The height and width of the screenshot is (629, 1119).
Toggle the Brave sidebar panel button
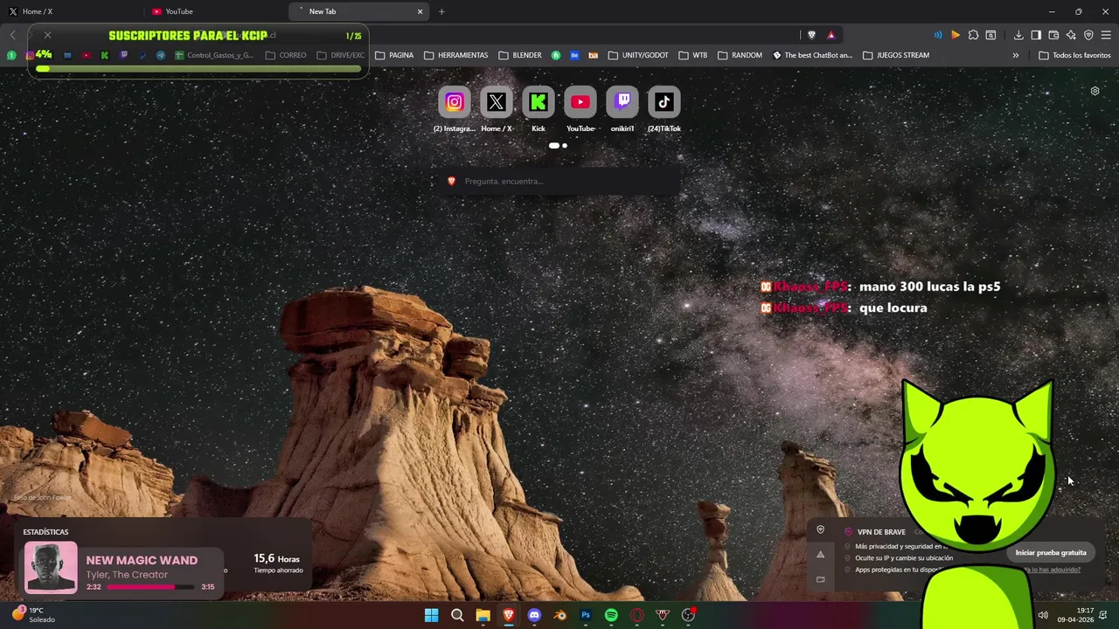coord(1036,35)
